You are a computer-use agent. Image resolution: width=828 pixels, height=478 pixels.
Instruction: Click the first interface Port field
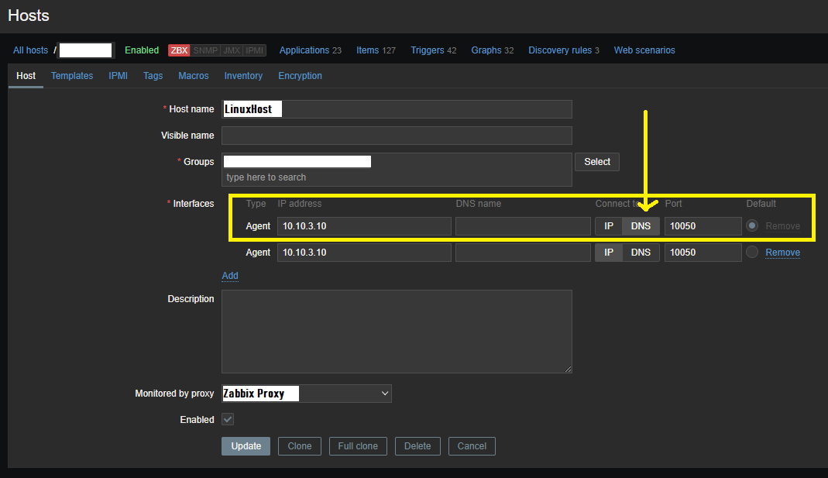pos(703,226)
